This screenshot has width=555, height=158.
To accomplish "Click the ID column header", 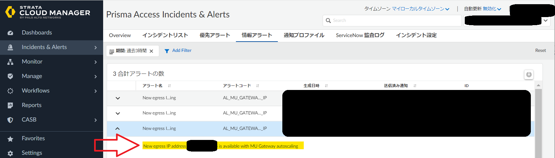I will 466,86.
